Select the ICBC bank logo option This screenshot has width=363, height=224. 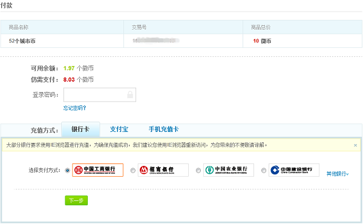pyautogui.click(x=97, y=170)
